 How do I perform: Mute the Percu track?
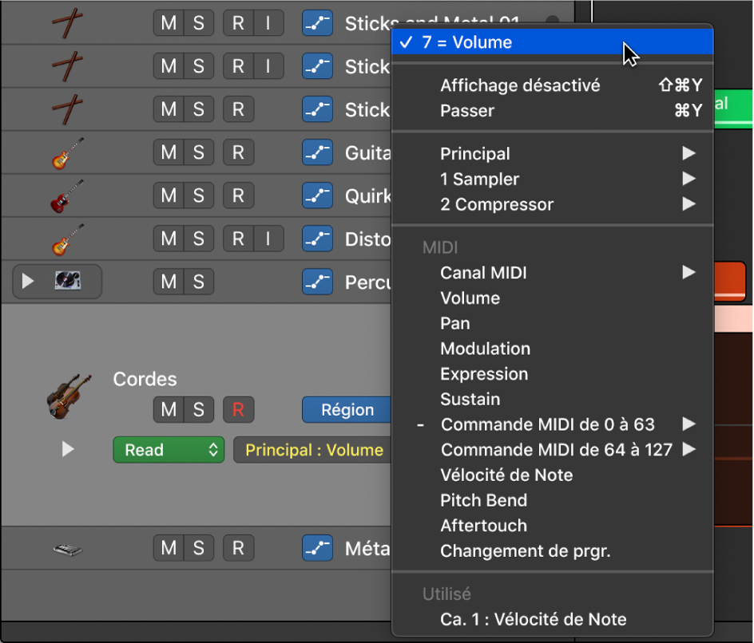click(x=169, y=282)
